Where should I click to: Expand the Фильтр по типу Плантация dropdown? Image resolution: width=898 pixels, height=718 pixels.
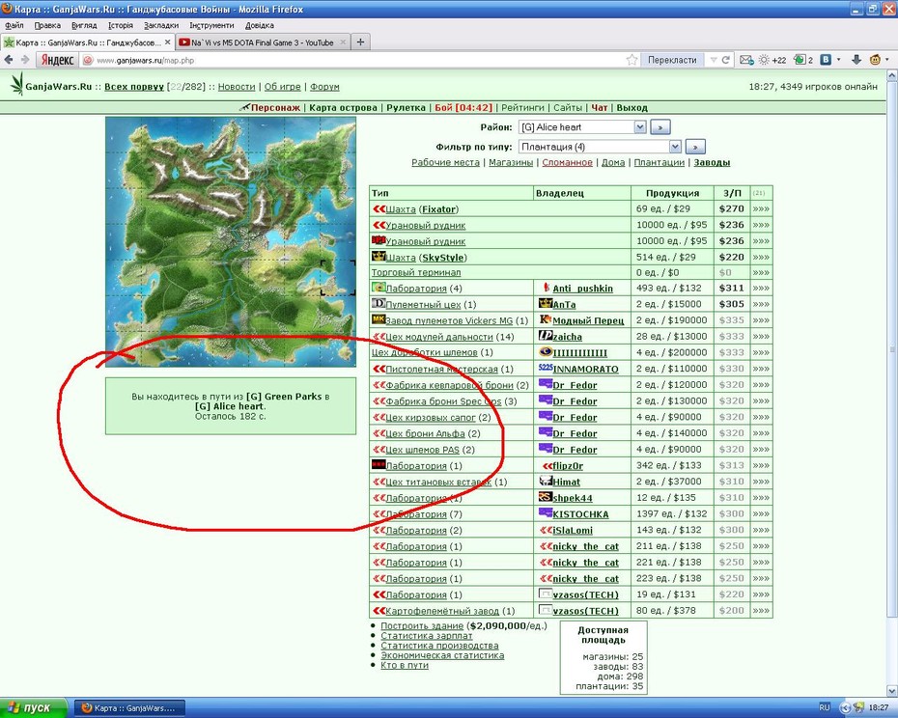pyautogui.click(x=675, y=147)
